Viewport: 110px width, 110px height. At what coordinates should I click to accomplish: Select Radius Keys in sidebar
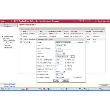point(7,45)
